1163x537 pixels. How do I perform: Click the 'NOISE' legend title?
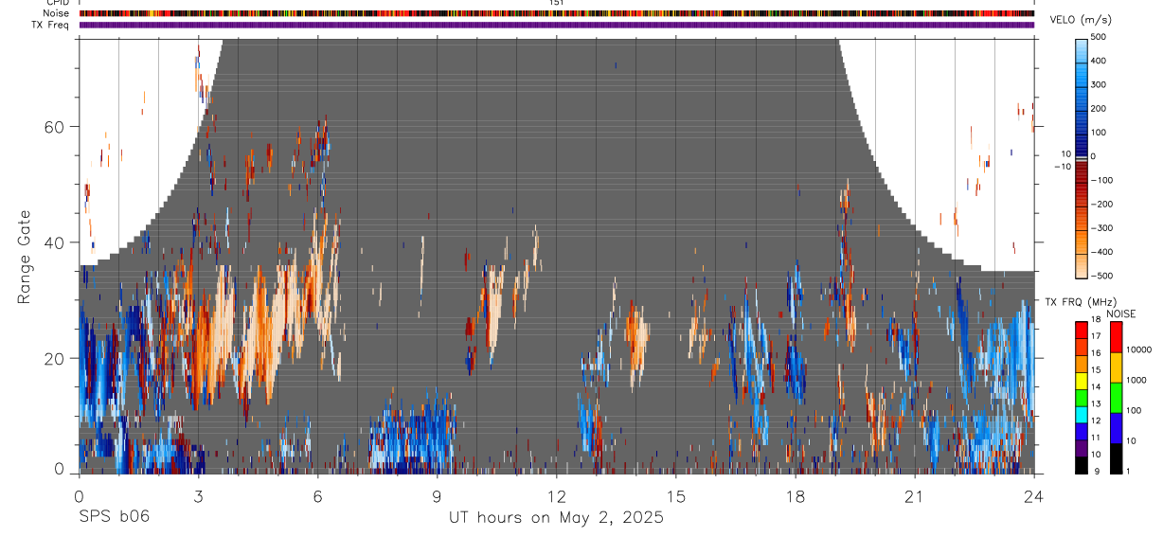point(1121,313)
